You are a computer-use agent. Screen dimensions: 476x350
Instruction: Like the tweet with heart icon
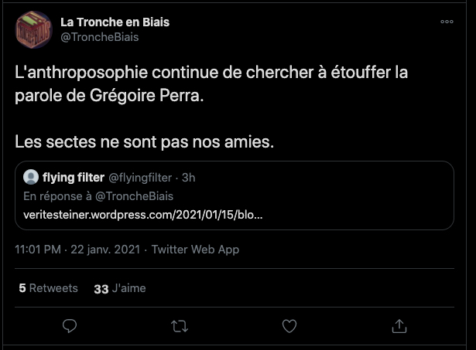pos(289,326)
